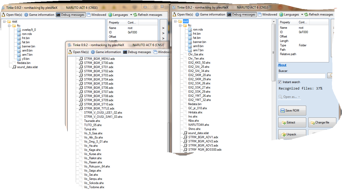Select the TUTO_05.ahx file
Viewport: 342px width, 190px height.
93,125
